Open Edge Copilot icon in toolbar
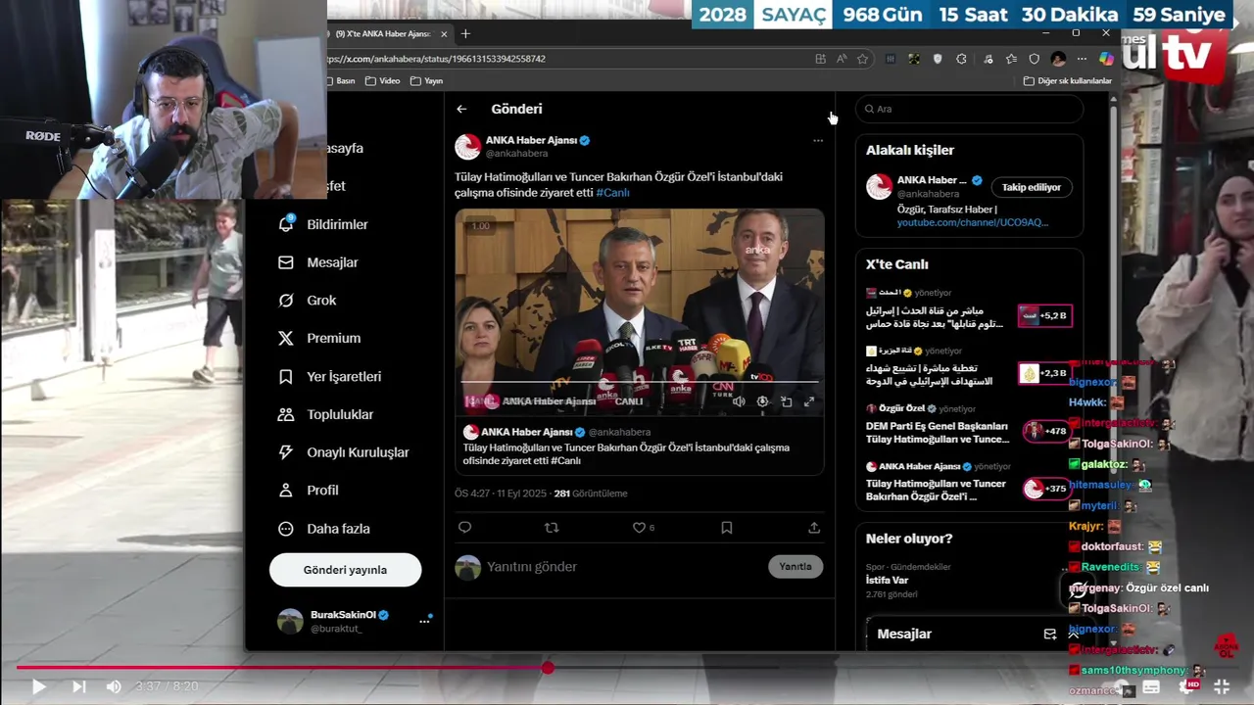 pyautogui.click(x=1106, y=59)
